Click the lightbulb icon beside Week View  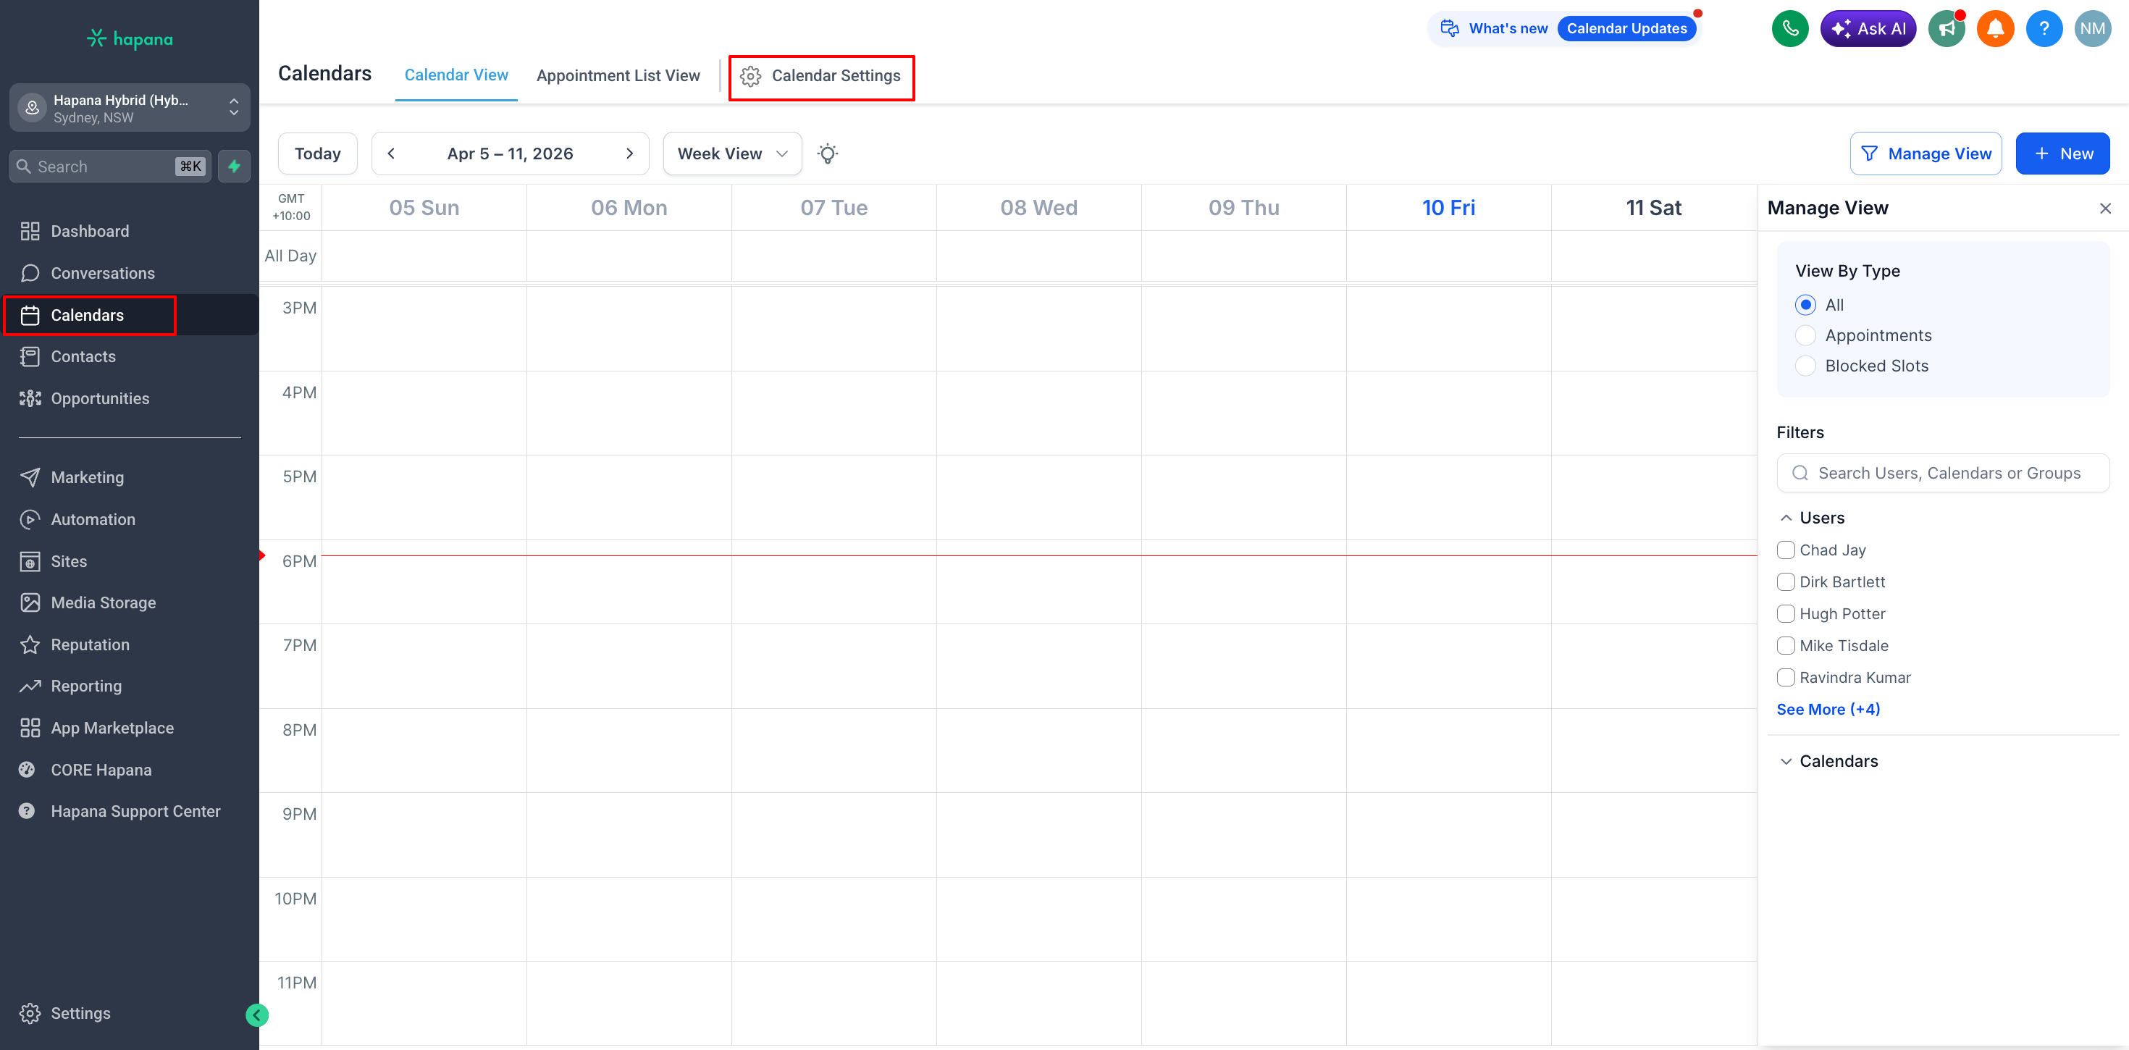click(x=827, y=154)
